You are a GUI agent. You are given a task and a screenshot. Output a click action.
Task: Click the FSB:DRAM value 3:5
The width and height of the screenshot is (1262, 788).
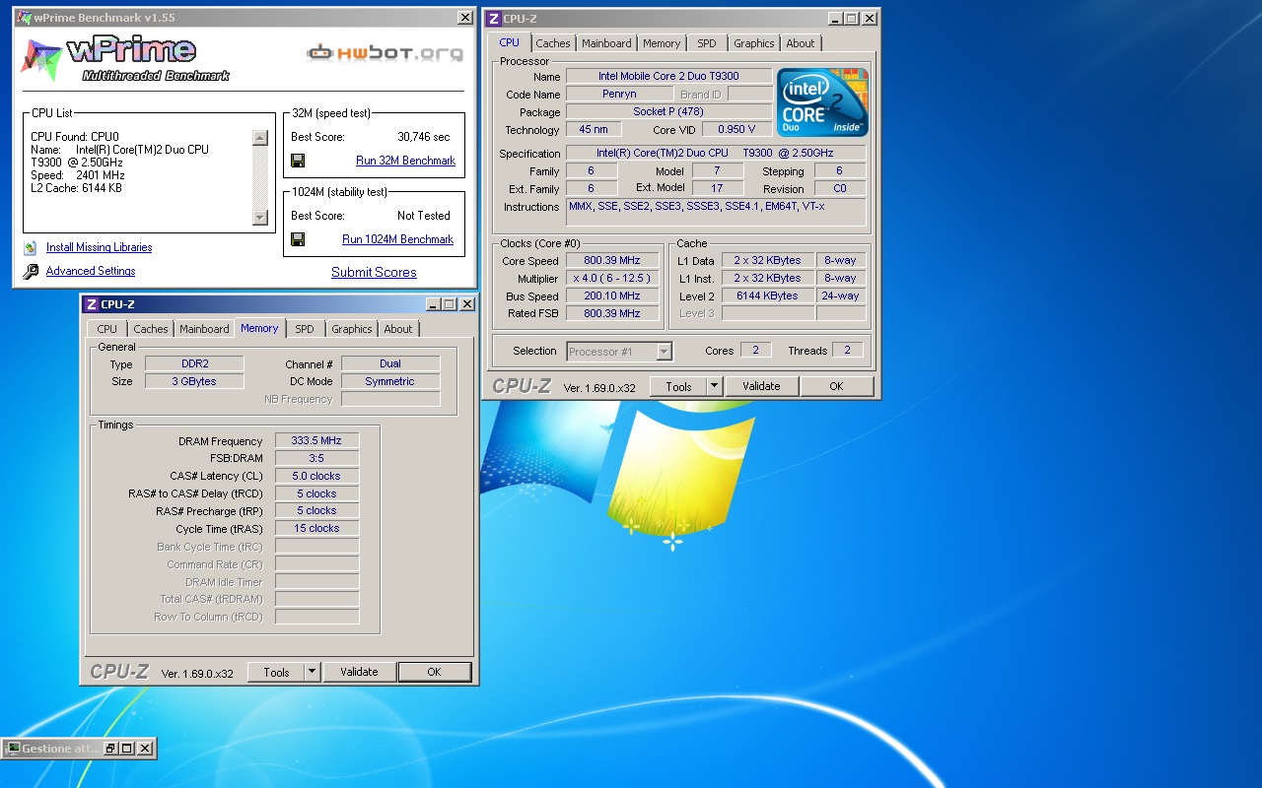coord(316,459)
